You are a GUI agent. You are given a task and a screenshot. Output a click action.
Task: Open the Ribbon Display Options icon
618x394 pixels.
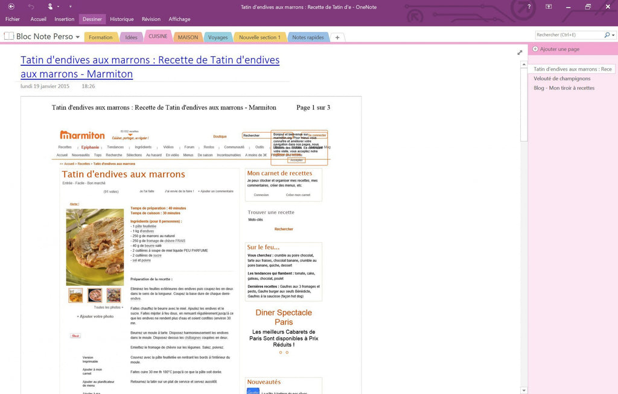click(549, 7)
